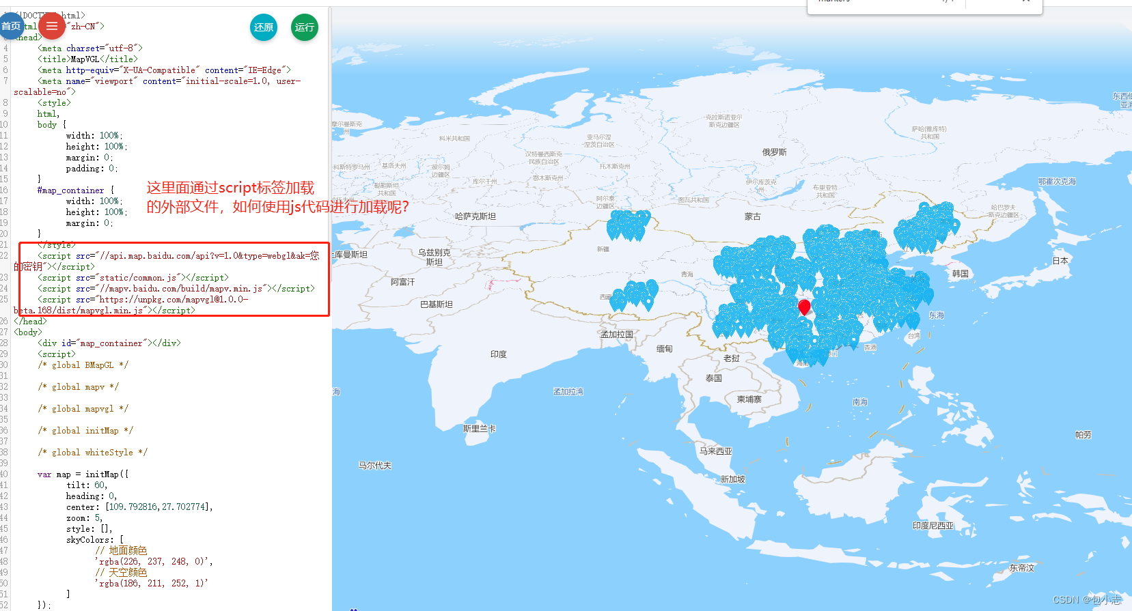Click the rgba(186, 211, 252, 1) value
This screenshot has height=611, width=1132.
click(152, 584)
